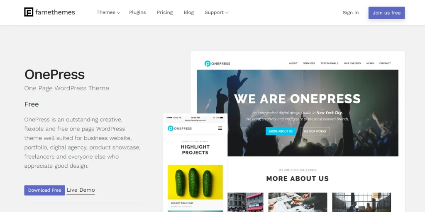
Task: Click the street buildings thumbnail image
Action: [245, 202]
